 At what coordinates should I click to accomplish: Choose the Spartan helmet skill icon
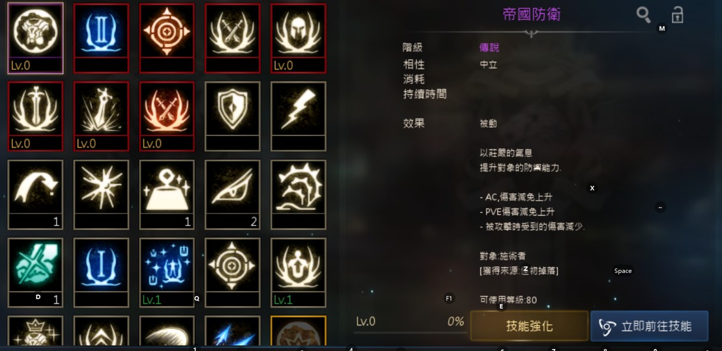click(x=298, y=38)
